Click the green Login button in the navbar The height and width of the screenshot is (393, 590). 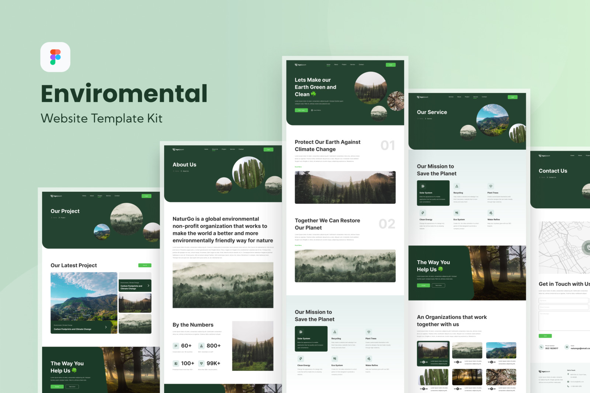pos(391,65)
